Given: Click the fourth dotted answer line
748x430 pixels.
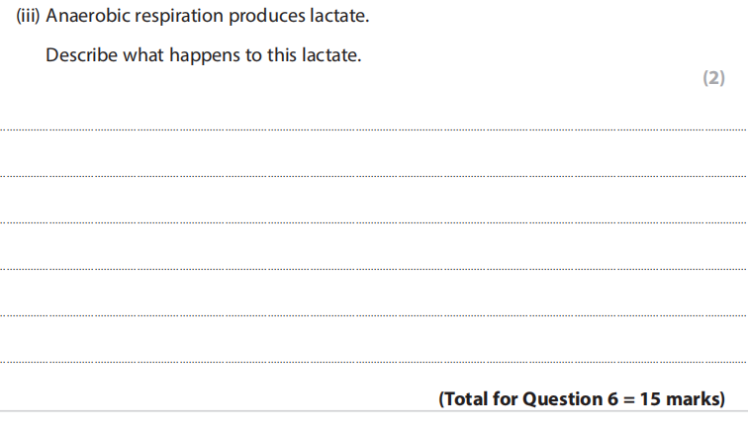Looking at the screenshot, I should (374, 269).
